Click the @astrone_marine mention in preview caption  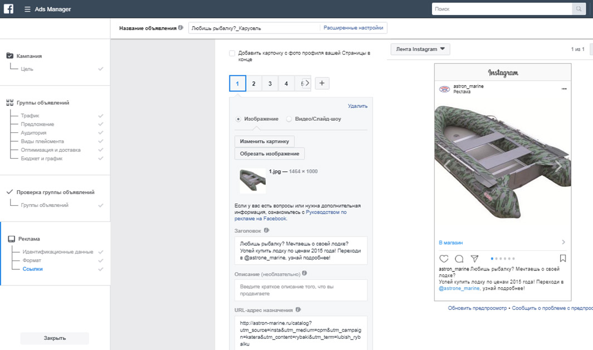point(459,288)
